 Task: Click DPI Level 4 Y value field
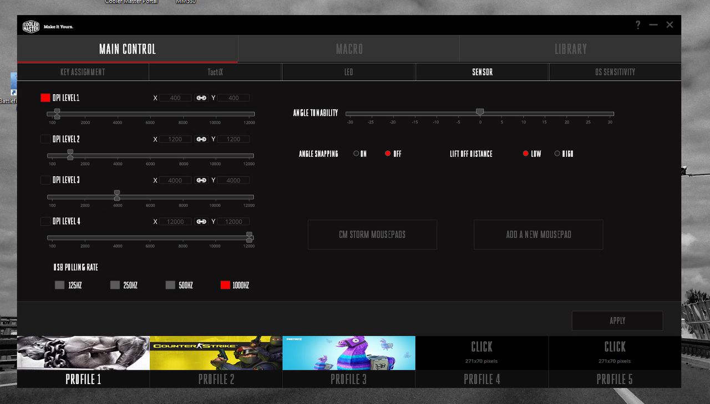tap(234, 221)
